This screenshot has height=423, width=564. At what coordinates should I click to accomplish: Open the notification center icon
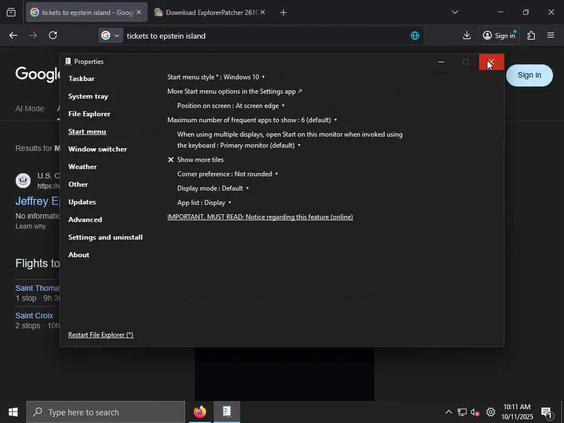pos(546,413)
